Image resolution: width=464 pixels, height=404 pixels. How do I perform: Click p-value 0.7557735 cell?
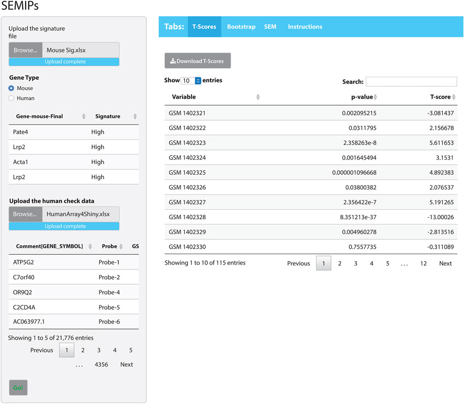click(x=362, y=247)
